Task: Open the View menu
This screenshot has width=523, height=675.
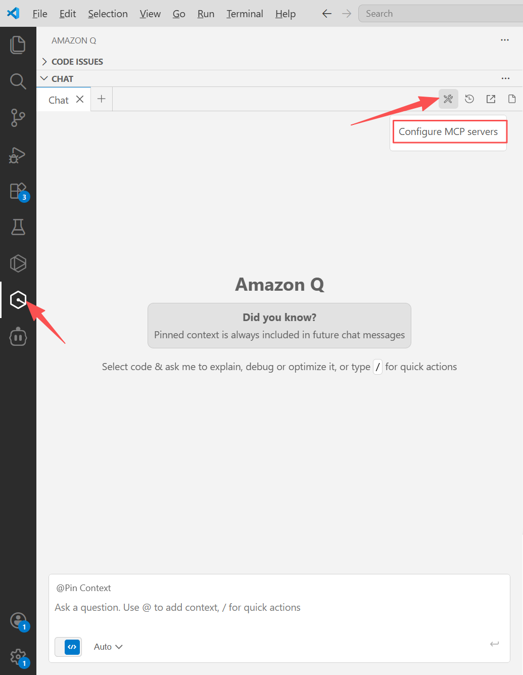Action: (x=150, y=14)
